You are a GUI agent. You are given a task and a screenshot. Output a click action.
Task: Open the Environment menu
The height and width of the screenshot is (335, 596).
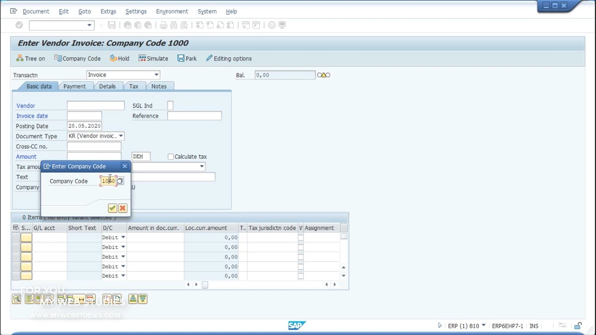[x=172, y=11]
